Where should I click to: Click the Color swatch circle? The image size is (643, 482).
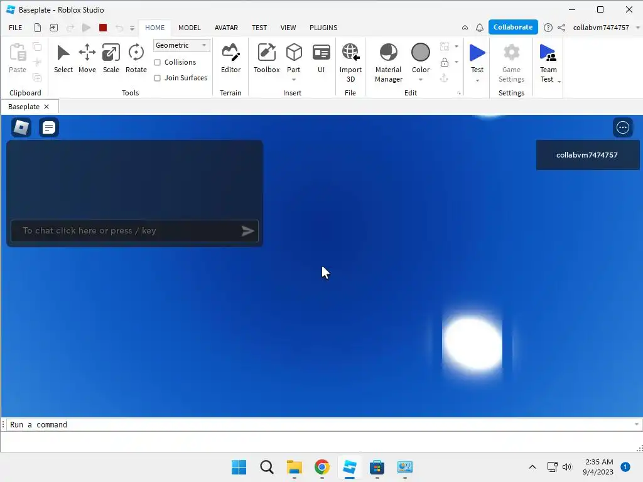420,53
